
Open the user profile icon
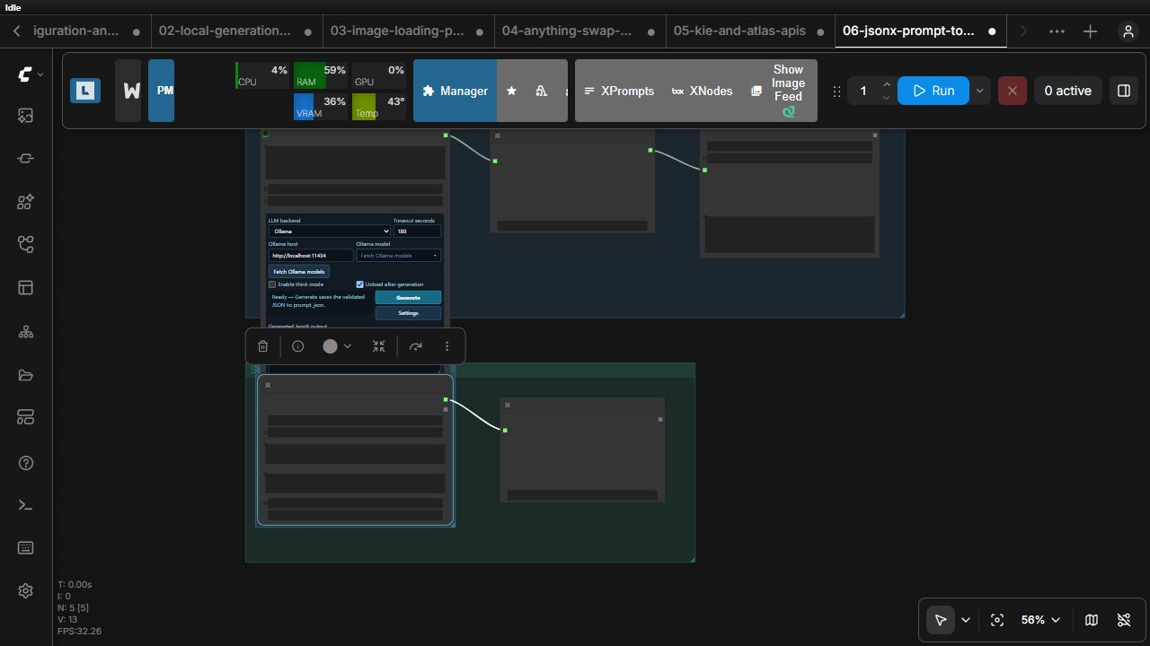tap(1128, 31)
